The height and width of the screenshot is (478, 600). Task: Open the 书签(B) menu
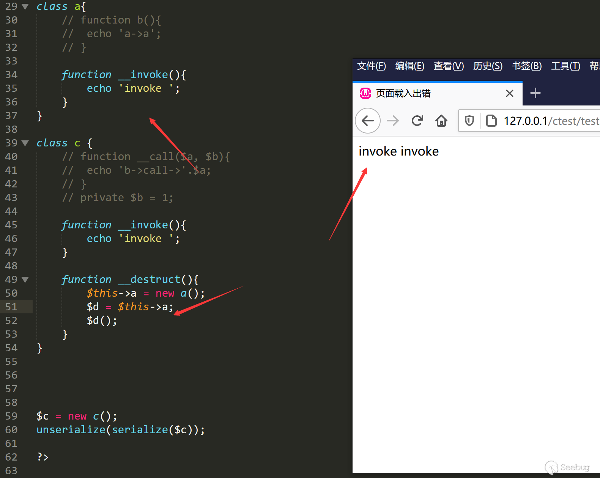click(x=526, y=66)
